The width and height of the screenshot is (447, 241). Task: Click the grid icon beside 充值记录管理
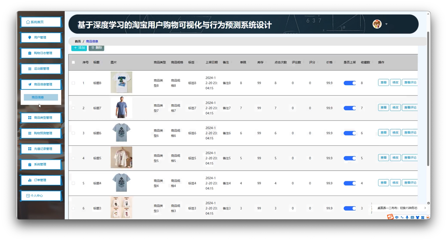[30, 149]
